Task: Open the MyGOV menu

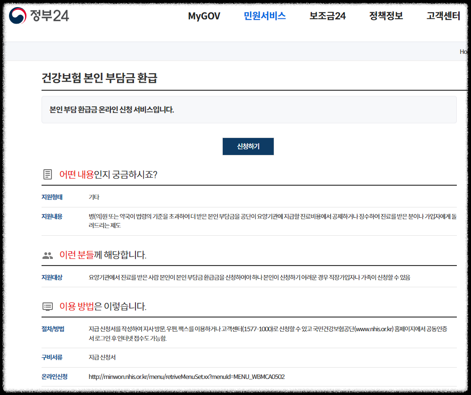Action: pos(204,16)
